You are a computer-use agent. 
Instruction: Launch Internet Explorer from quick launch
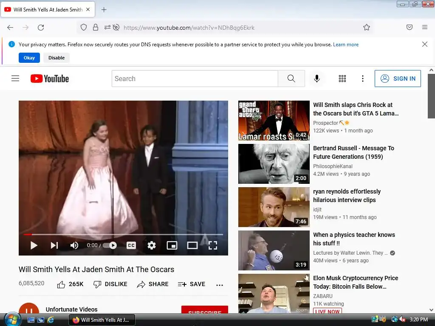pyautogui.click(x=51, y=320)
